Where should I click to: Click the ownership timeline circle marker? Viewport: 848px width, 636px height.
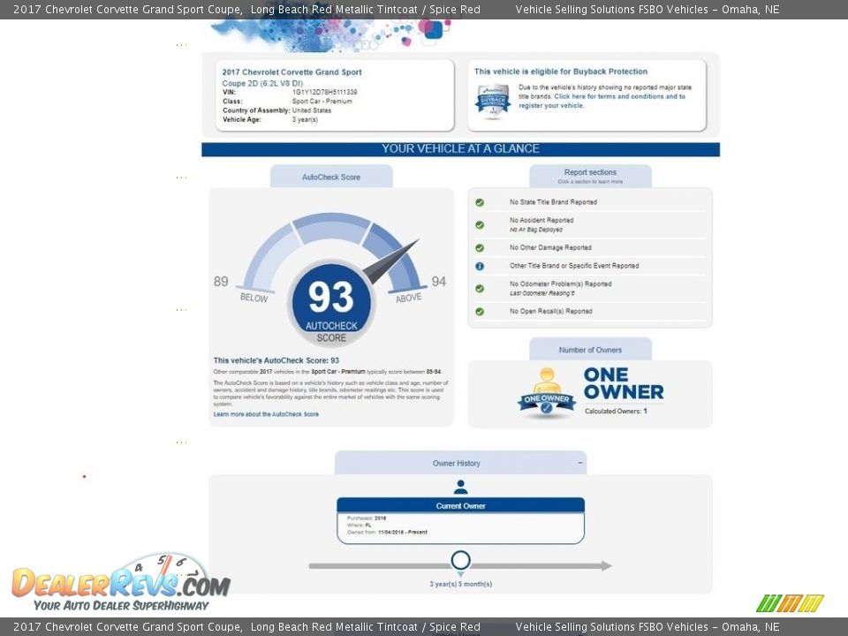pos(460,561)
